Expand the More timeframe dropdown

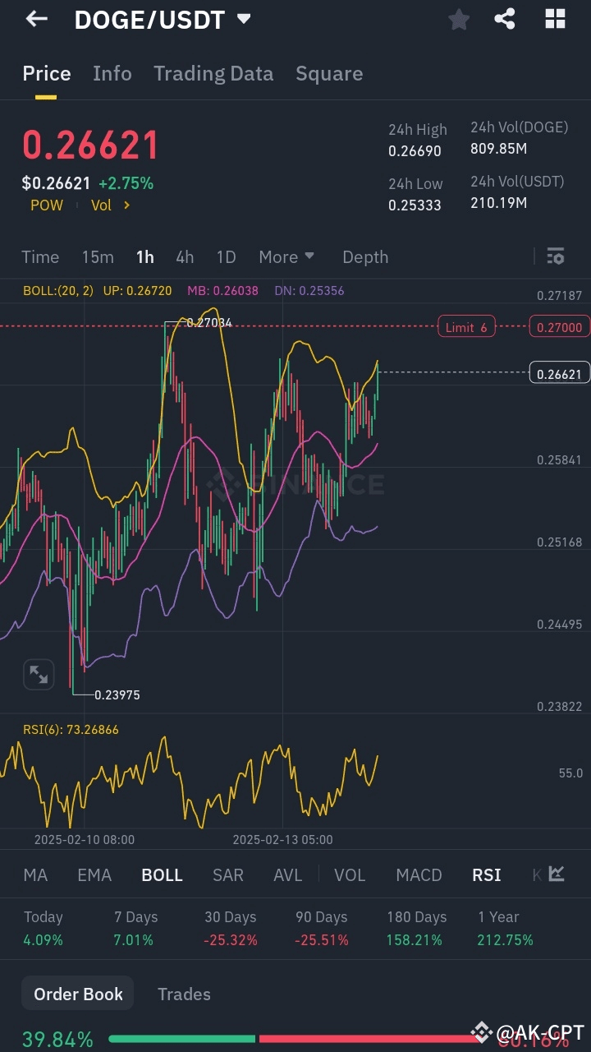[286, 256]
